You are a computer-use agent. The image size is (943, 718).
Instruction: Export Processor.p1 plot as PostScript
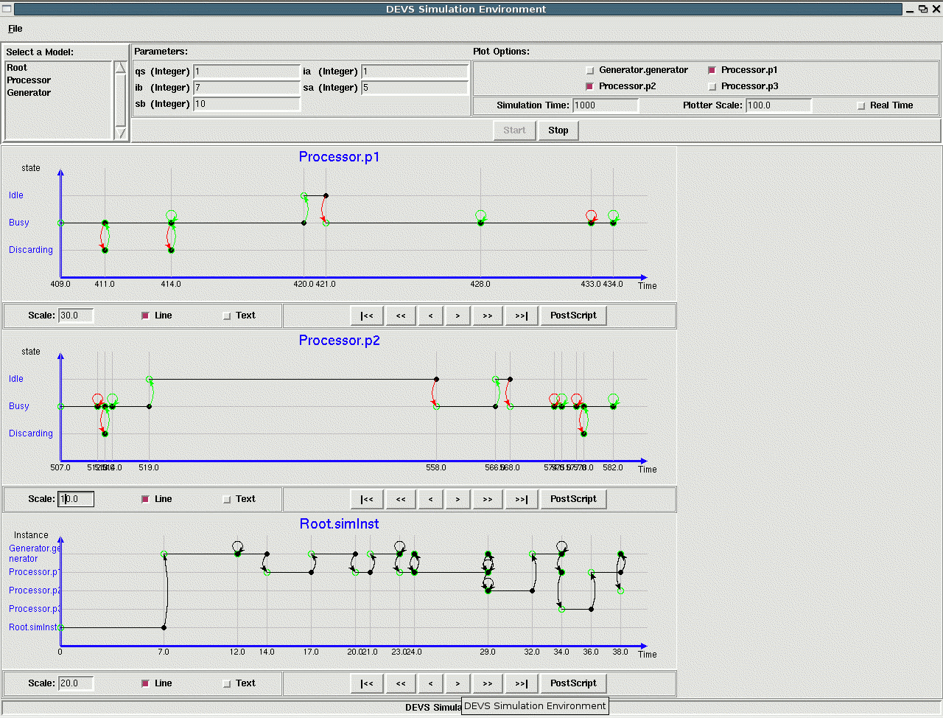pos(573,316)
